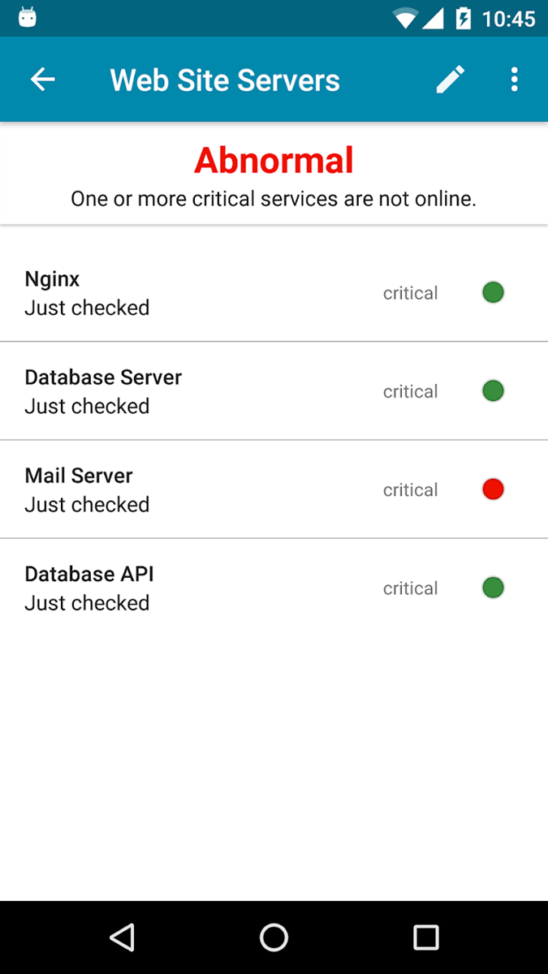Tap the Web Site Servers title
The width and height of the screenshot is (548, 974).
[x=225, y=80]
